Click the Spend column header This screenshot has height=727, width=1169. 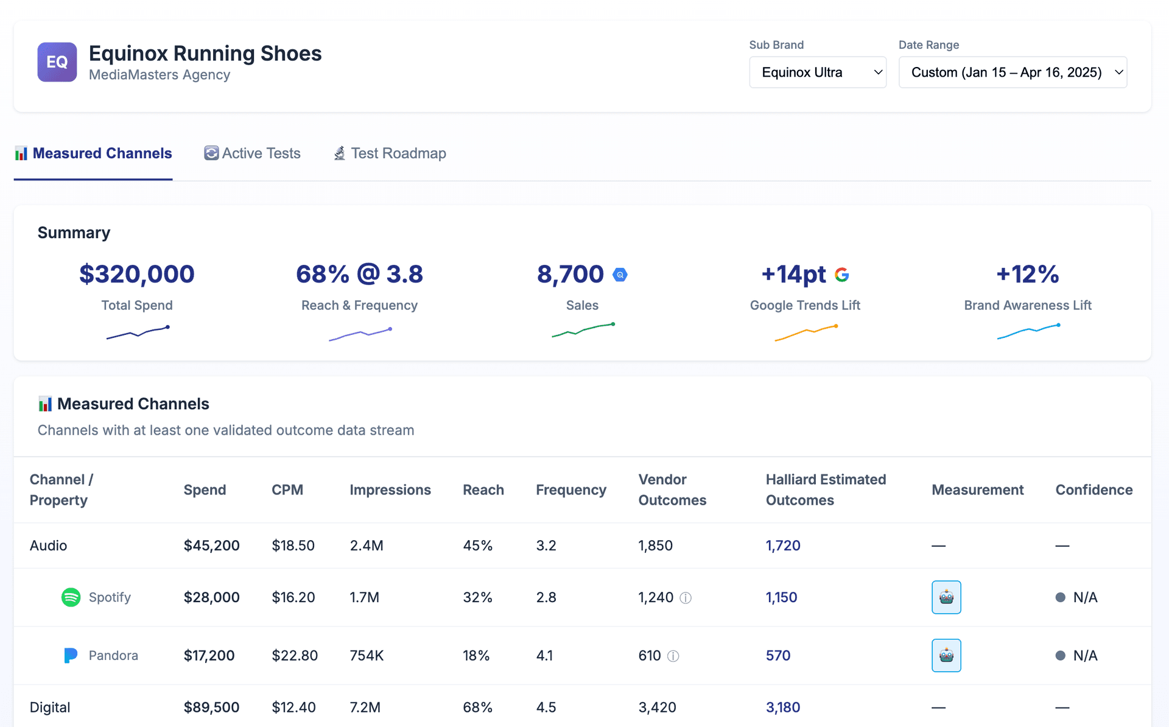205,490
